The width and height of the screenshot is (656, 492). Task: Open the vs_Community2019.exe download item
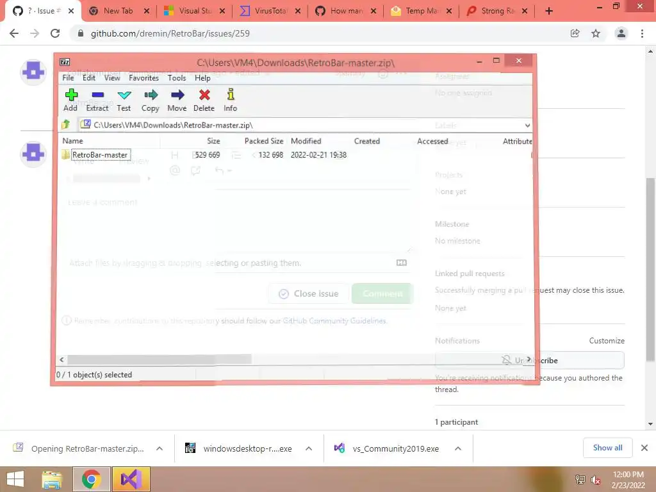point(386,448)
